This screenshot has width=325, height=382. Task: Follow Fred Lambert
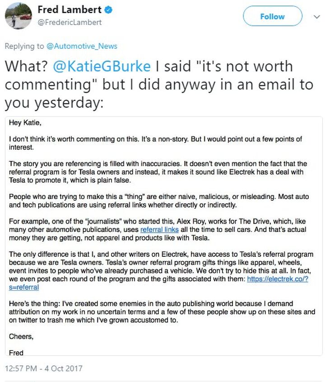point(272,16)
